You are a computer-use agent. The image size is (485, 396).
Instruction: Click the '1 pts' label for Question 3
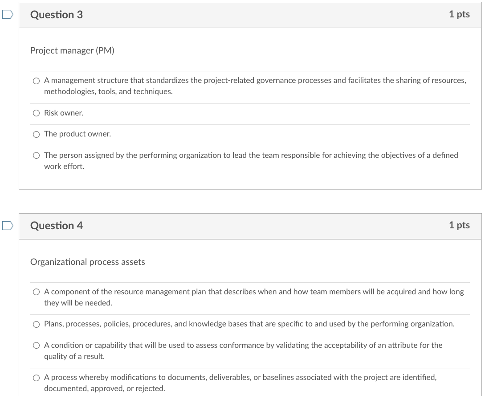coord(461,14)
